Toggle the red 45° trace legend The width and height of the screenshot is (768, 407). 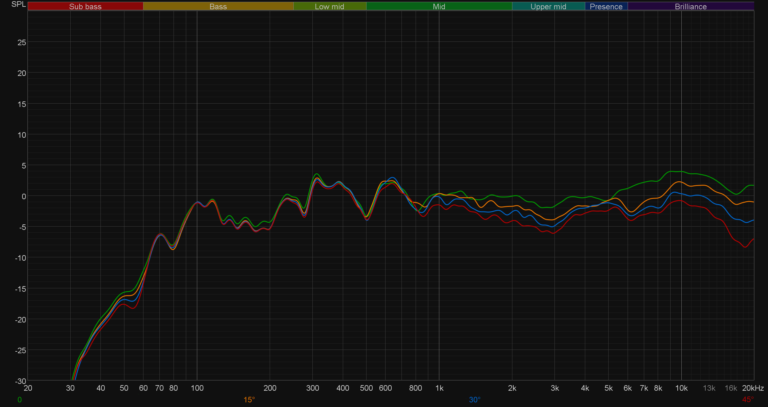(748, 399)
